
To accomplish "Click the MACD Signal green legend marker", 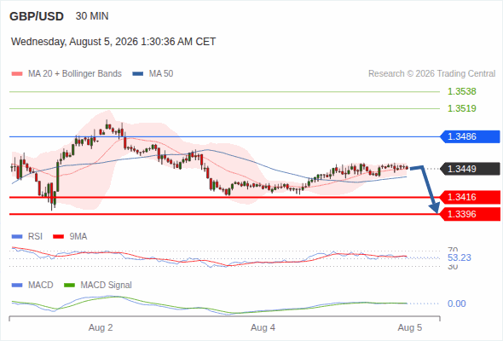I will [69, 286].
